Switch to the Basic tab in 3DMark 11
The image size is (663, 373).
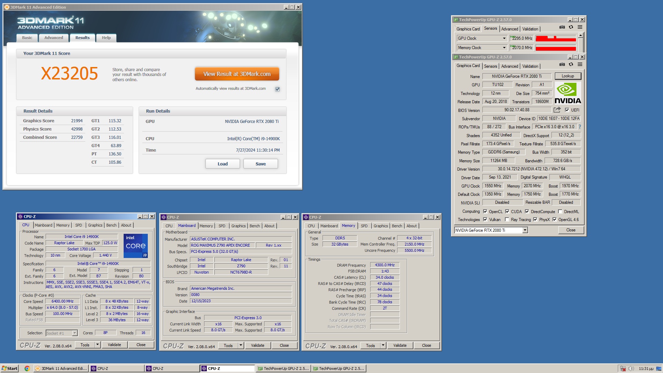tap(27, 38)
